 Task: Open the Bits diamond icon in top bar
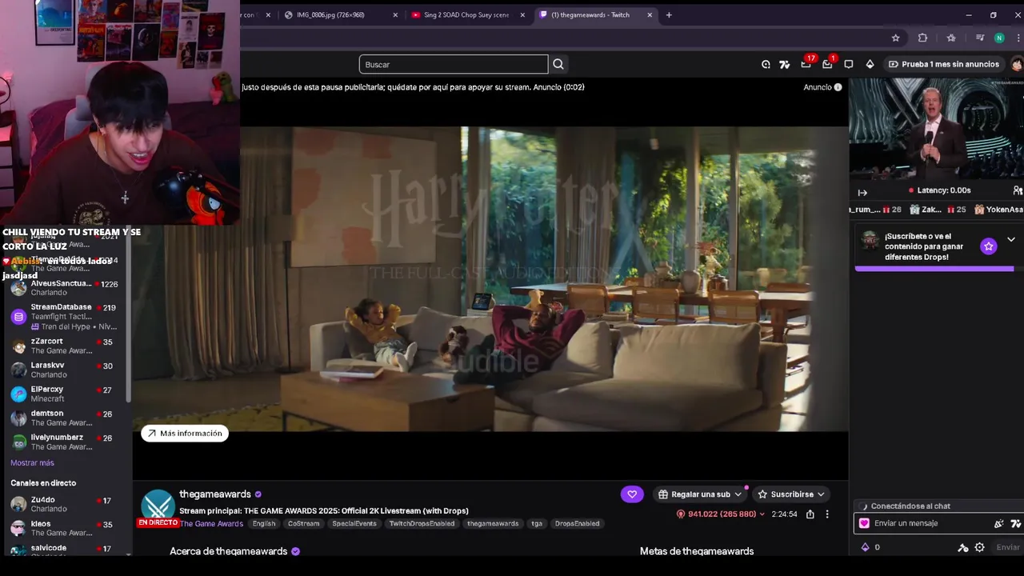pyautogui.click(x=870, y=64)
